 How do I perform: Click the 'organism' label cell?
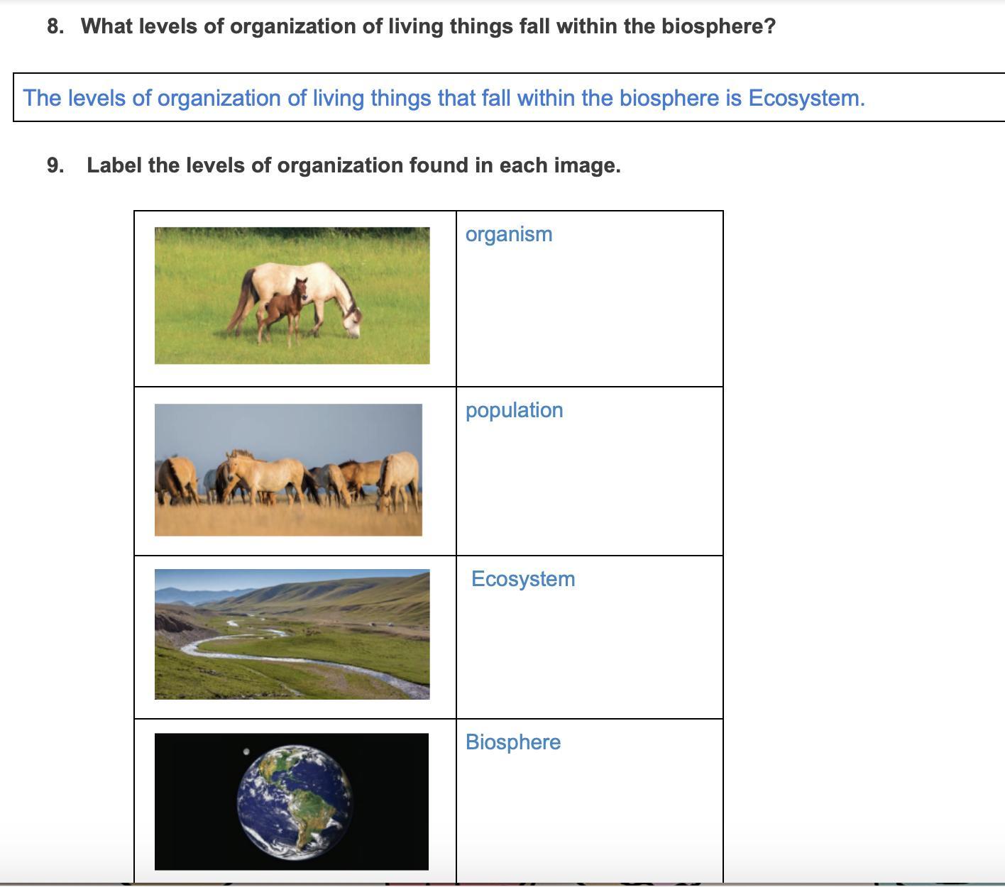590,299
